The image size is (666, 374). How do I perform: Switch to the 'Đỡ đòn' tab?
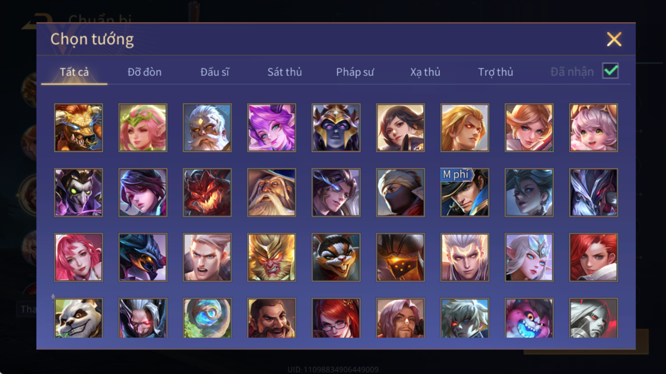point(145,72)
